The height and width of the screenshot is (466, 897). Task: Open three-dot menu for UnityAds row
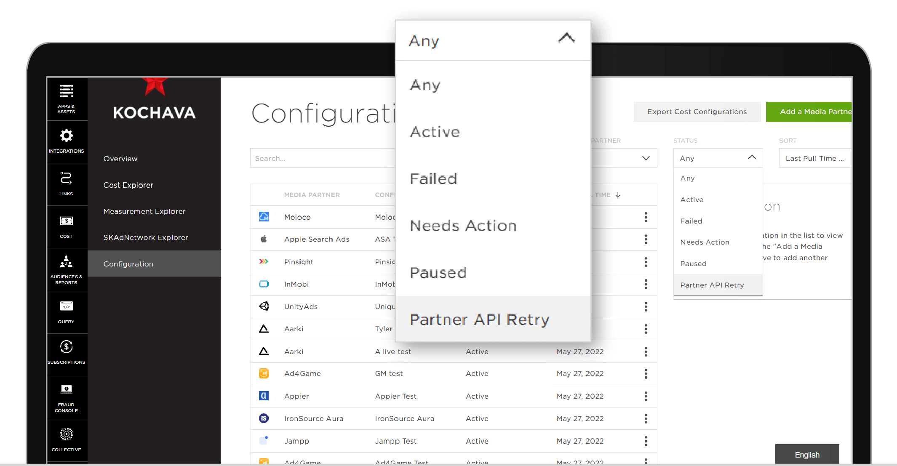pyautogui.click(x=646, y=306)
